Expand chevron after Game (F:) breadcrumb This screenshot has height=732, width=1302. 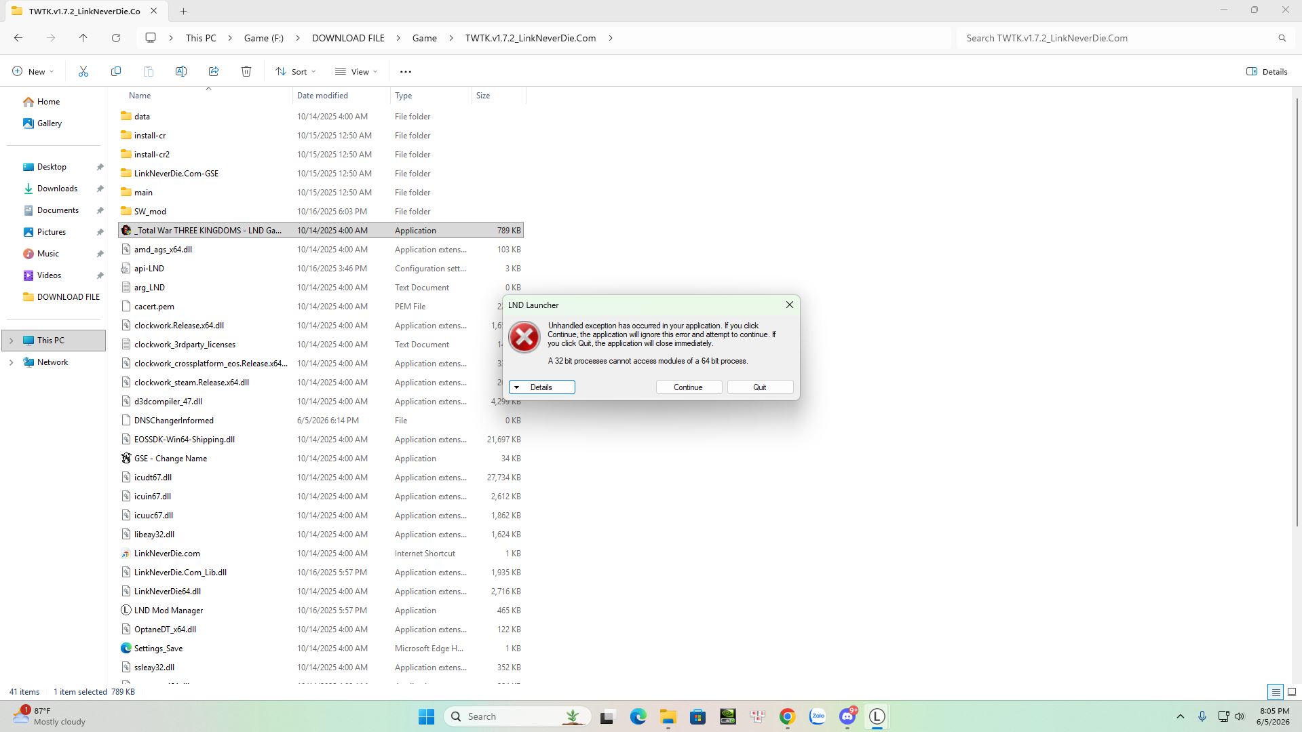click(298, 38)
